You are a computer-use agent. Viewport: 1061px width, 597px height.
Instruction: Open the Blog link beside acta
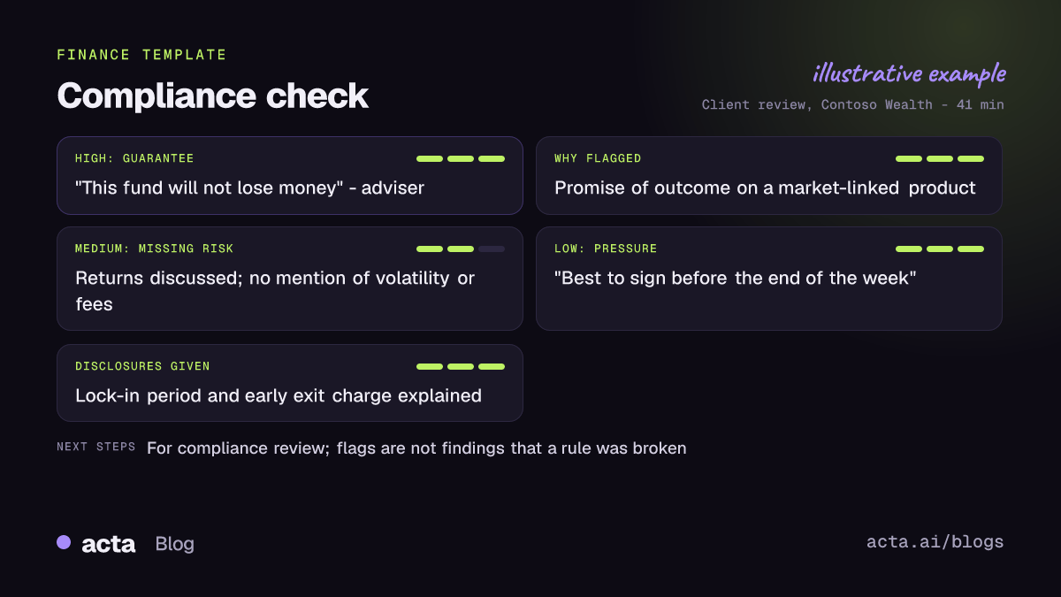(174, 544)
